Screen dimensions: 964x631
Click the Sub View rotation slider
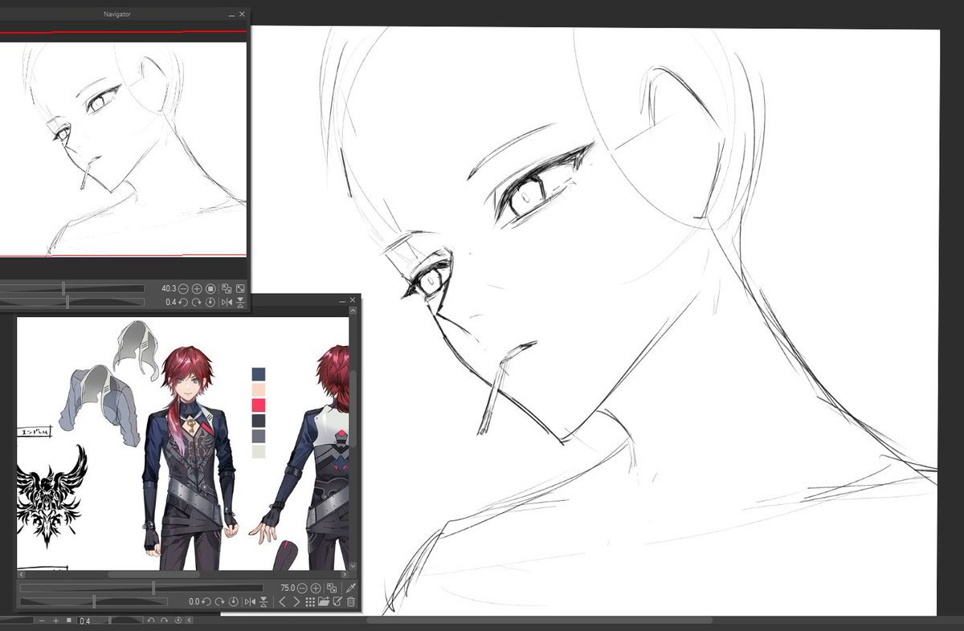click(93, 601)
